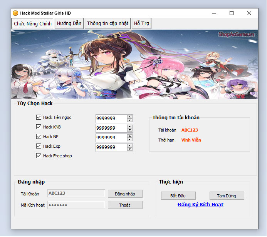Go to the Hỗ Trợ tab
Viewport: 267px width, 237px height.
[141, 23]
